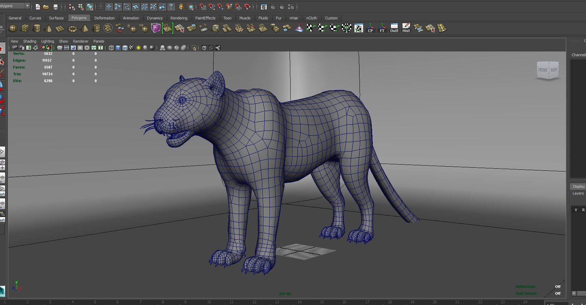Viewport: 586px width, 305px height.
Task: Create a polygon pyramid from the shelf
Action: [85, 28]
